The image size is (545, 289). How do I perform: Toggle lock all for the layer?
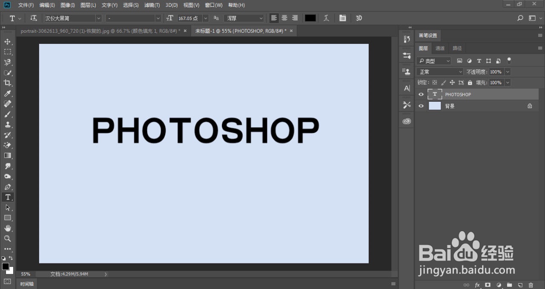[470, 83]
